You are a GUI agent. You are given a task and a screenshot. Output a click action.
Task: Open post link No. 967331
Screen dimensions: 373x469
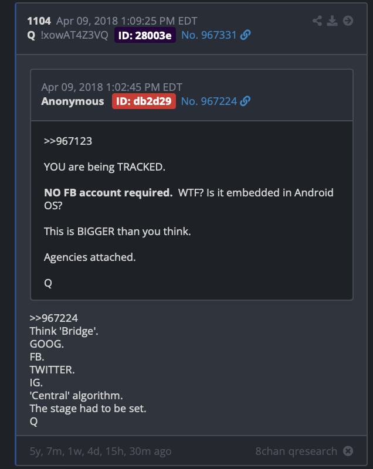(209, 35)
